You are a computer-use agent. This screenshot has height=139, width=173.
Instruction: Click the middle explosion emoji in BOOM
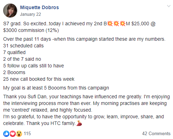pos(116,24)
